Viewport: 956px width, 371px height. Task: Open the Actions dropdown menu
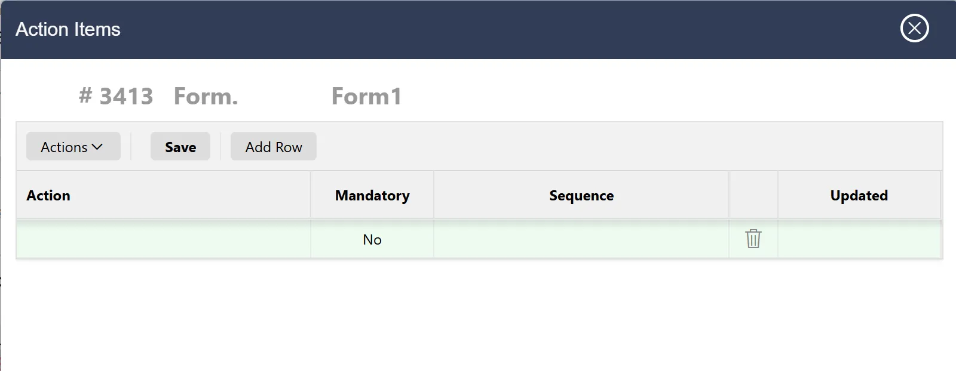pyautogui.click(x=73, y=147)
